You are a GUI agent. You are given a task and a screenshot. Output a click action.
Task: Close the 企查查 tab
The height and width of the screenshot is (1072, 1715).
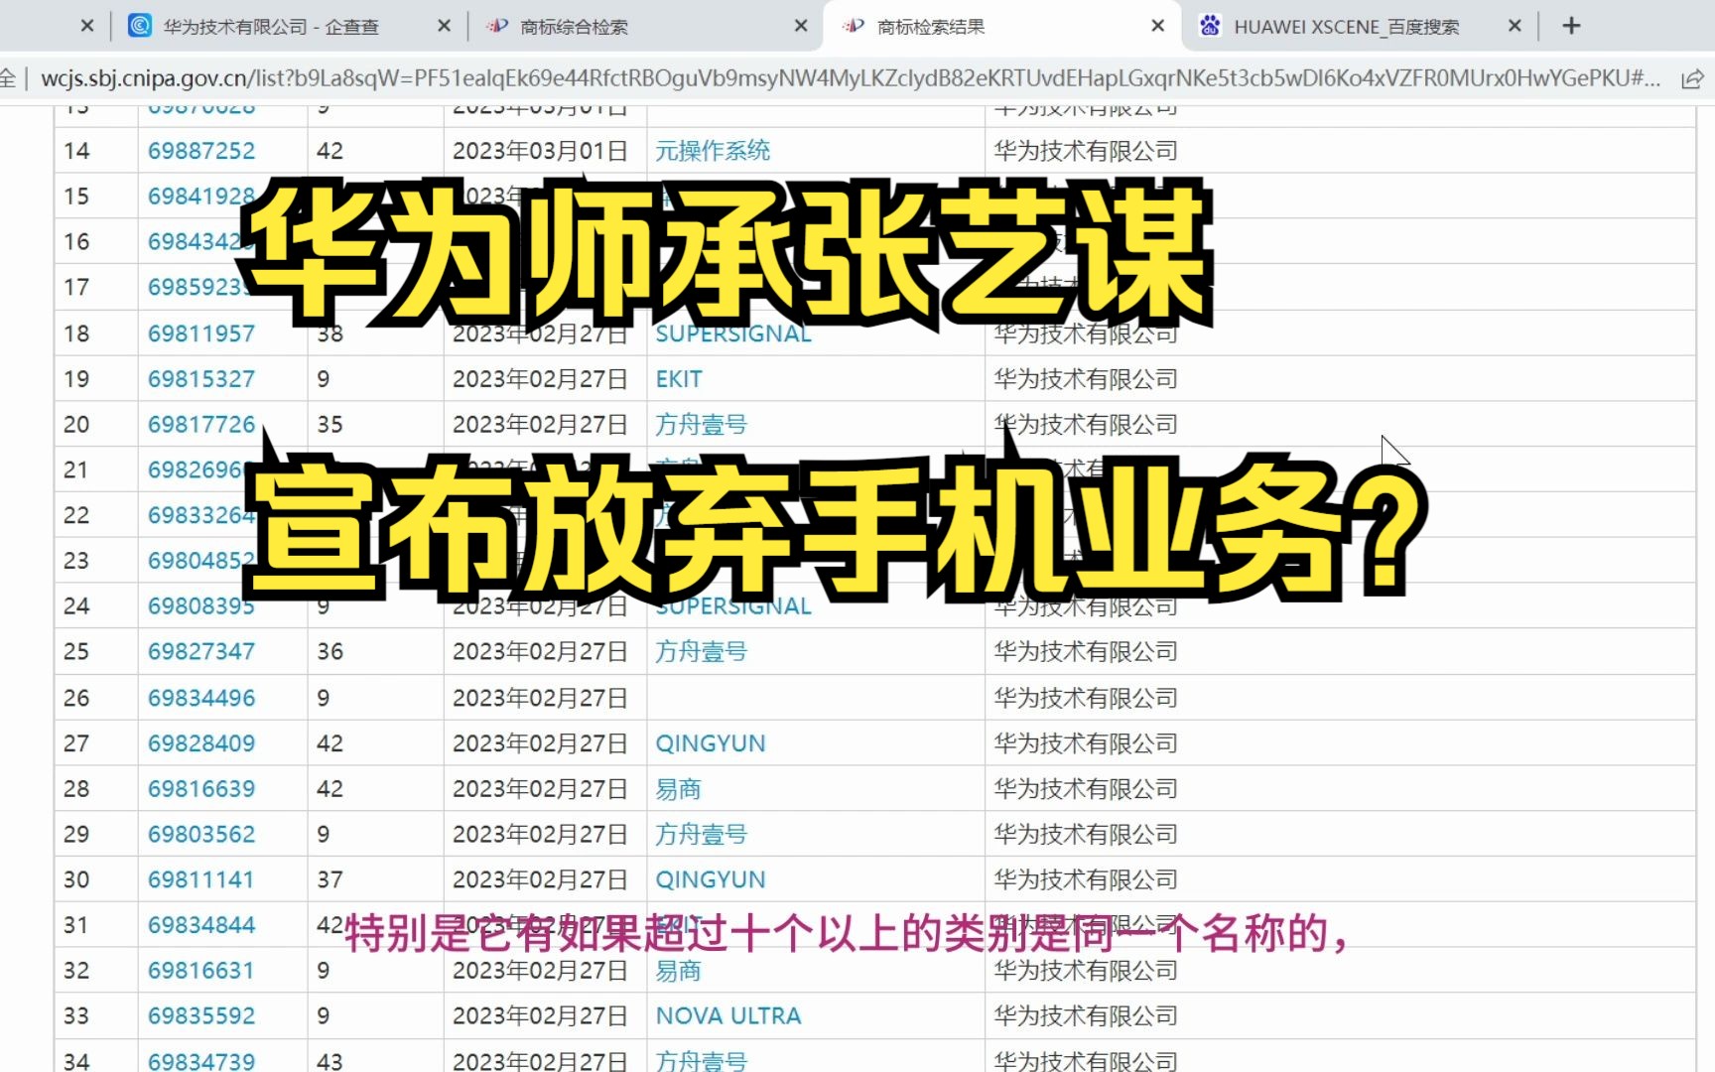coord(444,26)
